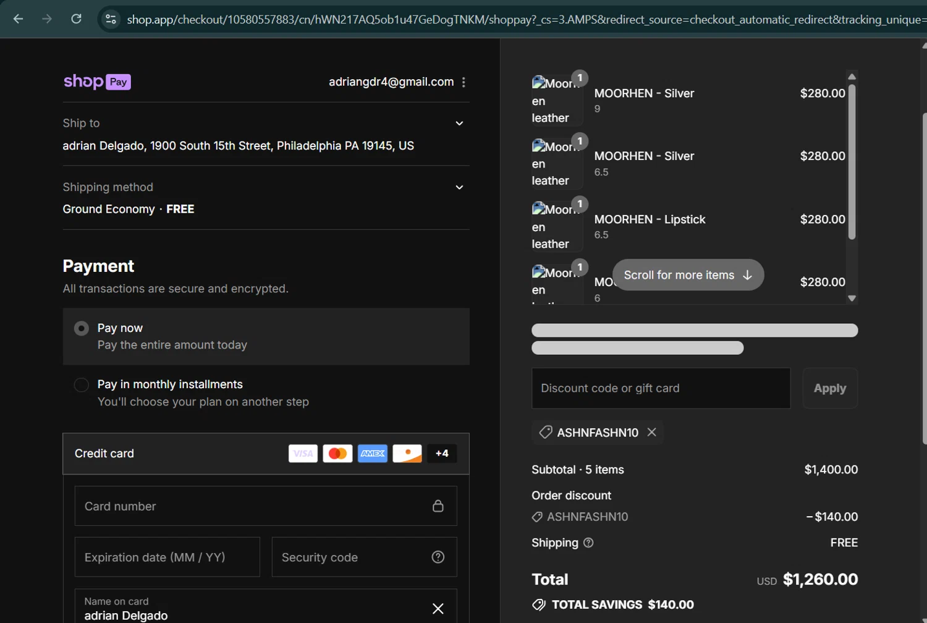927x623 pixels.
Task: Focus the Discount code or gift card field
Action: (661, 388)
